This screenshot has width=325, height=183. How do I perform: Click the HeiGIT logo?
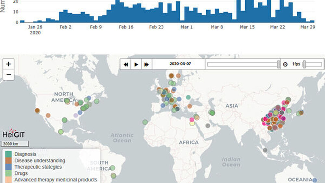[x=13, y=133]
